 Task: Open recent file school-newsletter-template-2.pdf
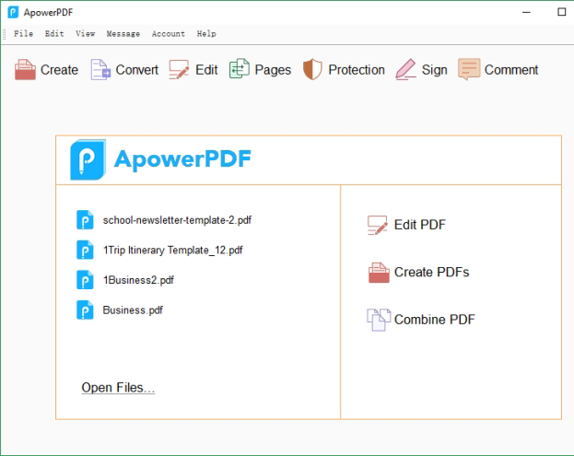pos(177,220)
